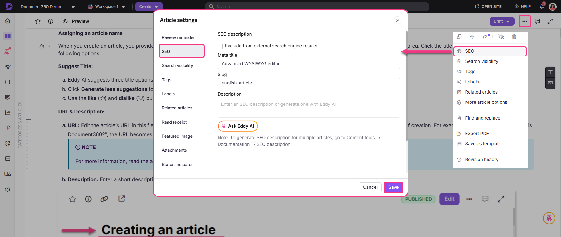Image resolution: width=561 pixels, height=237 pixels.
Task: Click the copy link icon in lower toolbar
Action: point(104,199)
